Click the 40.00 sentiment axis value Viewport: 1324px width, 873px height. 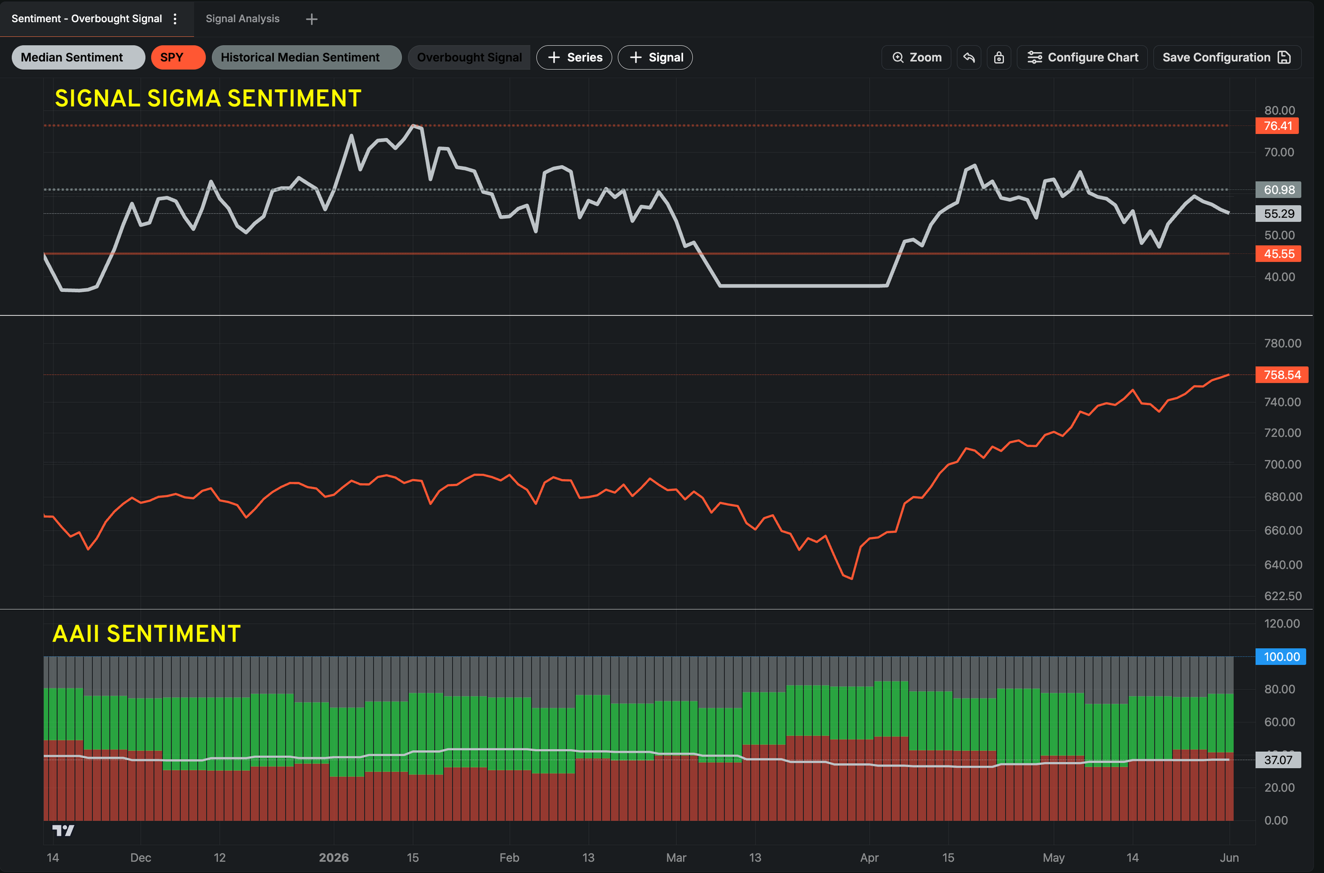point(1280,277)
